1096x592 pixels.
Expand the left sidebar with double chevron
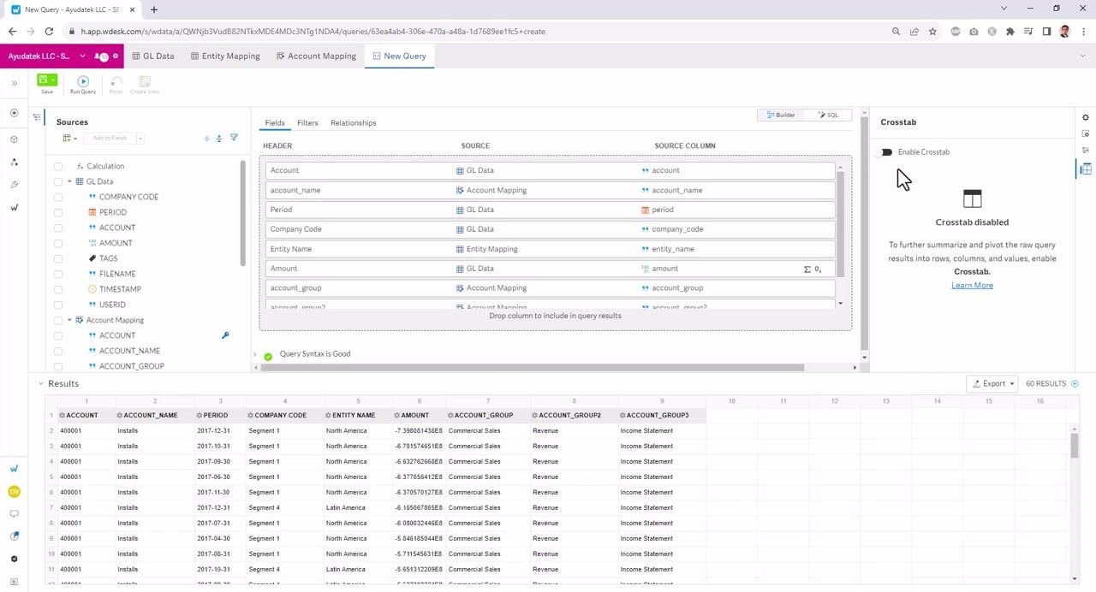(x=14, y=83)
